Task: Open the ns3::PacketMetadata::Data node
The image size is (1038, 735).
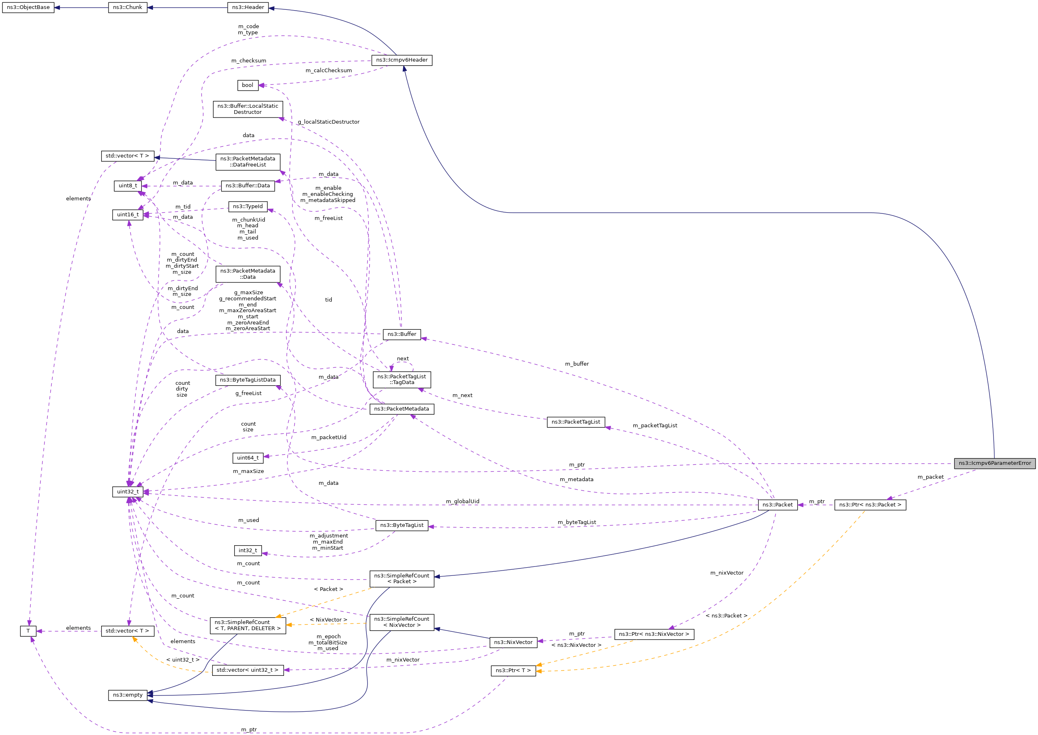Action: click(x=248, y=274)
